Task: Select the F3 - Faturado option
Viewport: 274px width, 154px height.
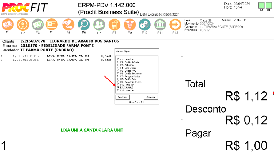Action: 125,65
